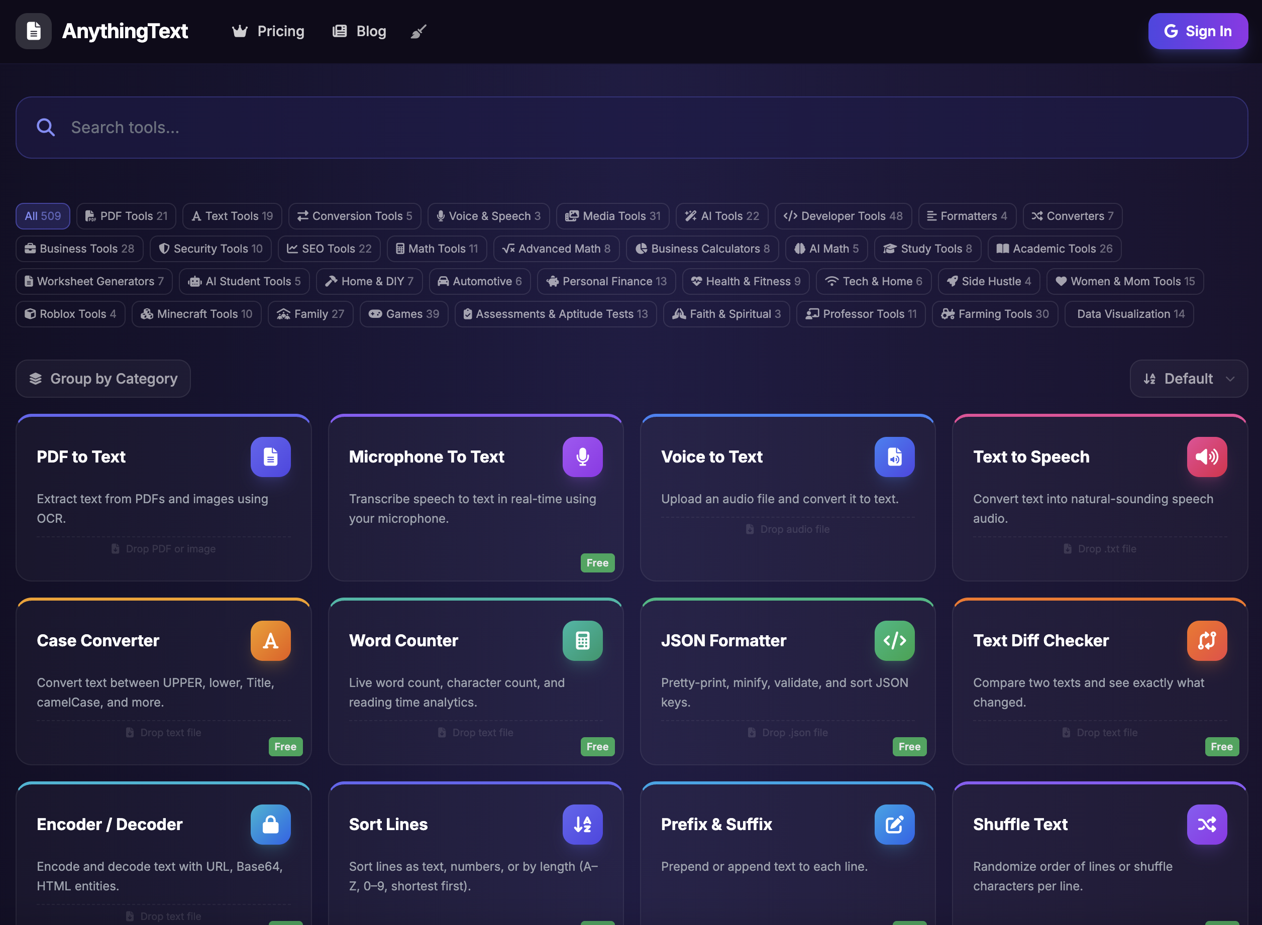Click the Case Converter letter A icon
1262x925 pixels.
pyautogui.click(x=270, y=641)
